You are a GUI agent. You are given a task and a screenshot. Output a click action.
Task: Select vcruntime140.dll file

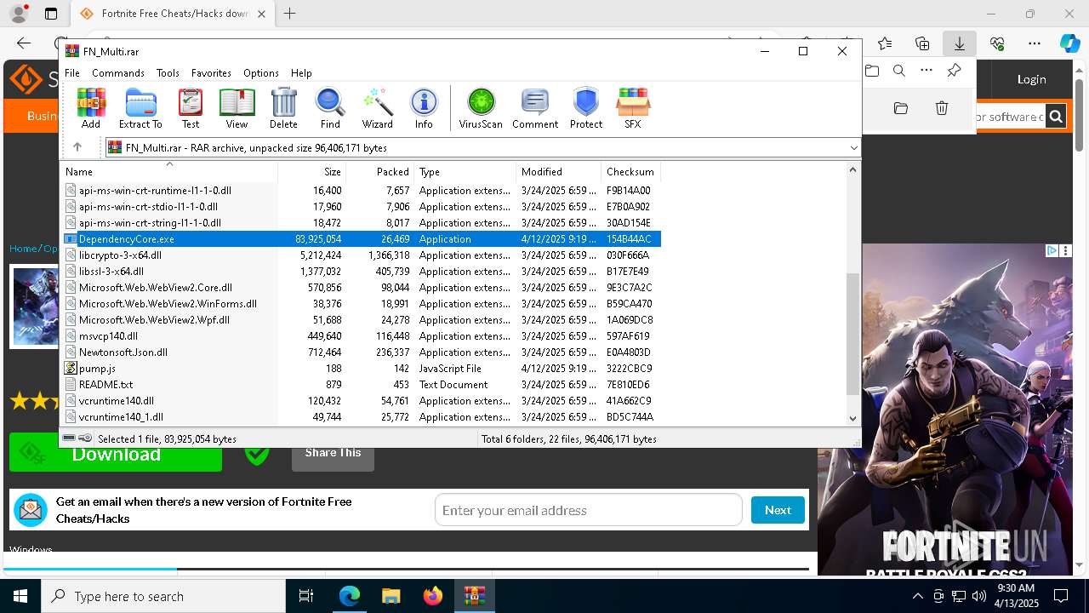point(116,401)
